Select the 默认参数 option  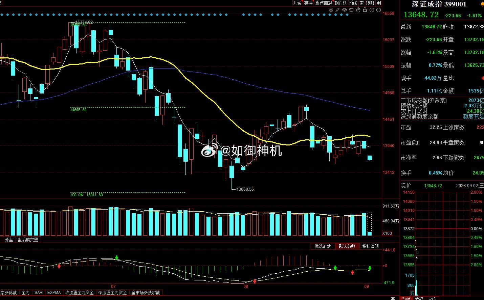tap(347, 246)
